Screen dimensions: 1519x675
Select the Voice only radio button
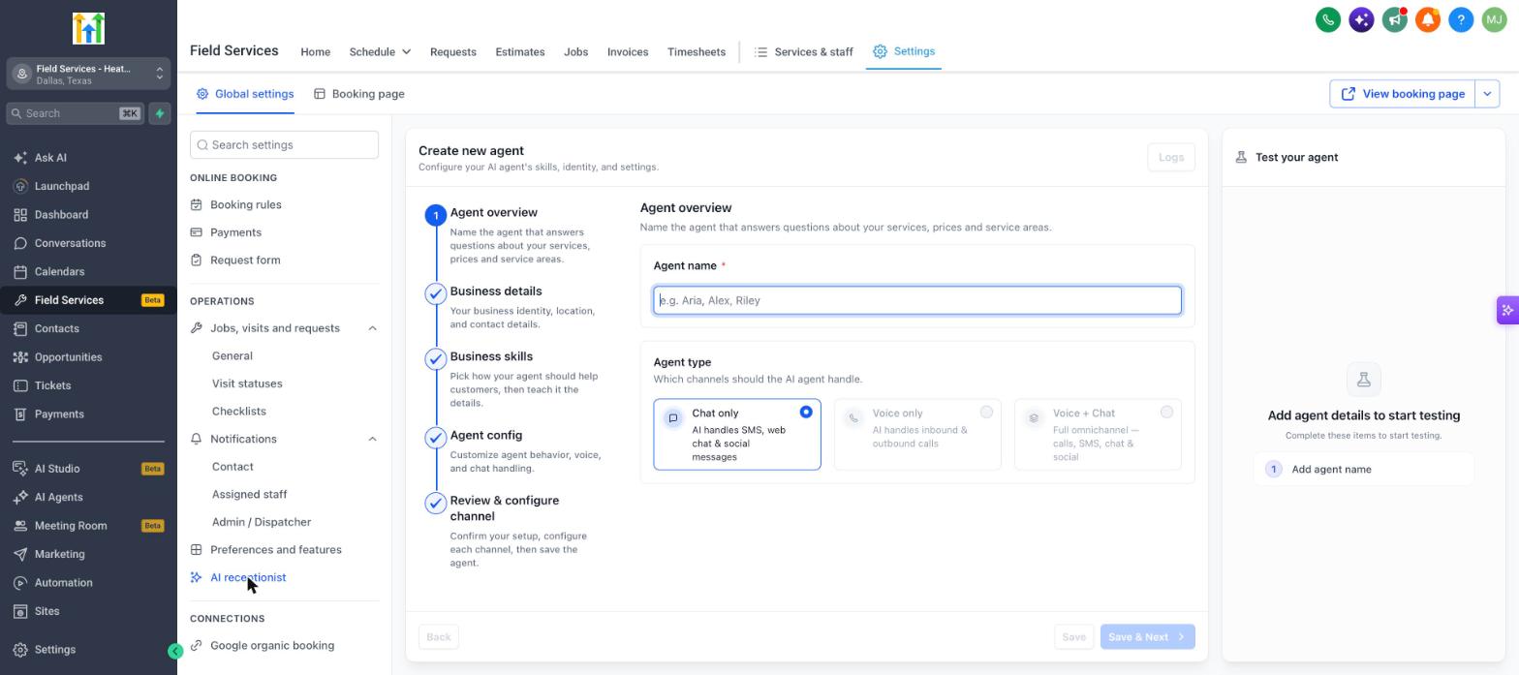(x=986, y=413)
